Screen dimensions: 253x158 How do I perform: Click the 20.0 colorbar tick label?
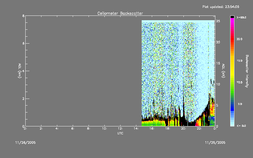pyautogui.click(x=239, y=39)
